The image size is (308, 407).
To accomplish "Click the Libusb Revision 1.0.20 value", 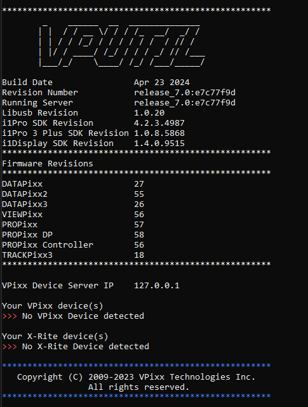I will tap(149, 113).
